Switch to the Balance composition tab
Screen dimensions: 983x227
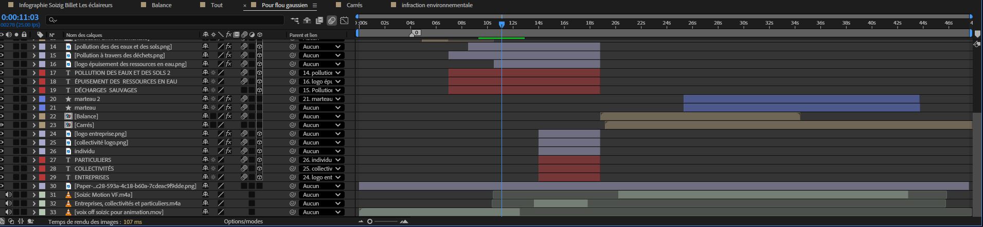pos(162,5)
